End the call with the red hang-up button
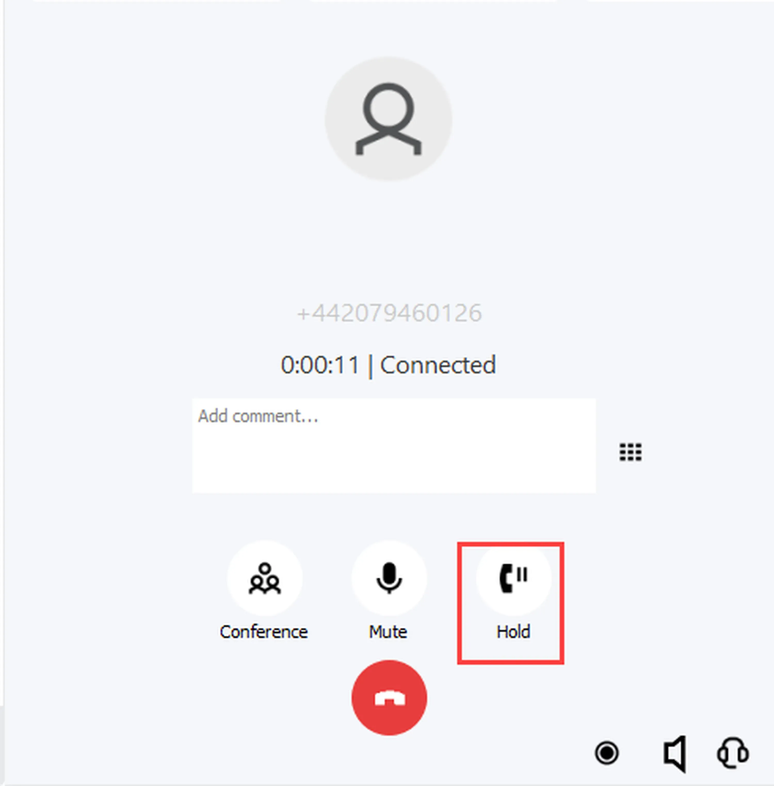This screenshot has width=774, height=786. tap(389, 698)
